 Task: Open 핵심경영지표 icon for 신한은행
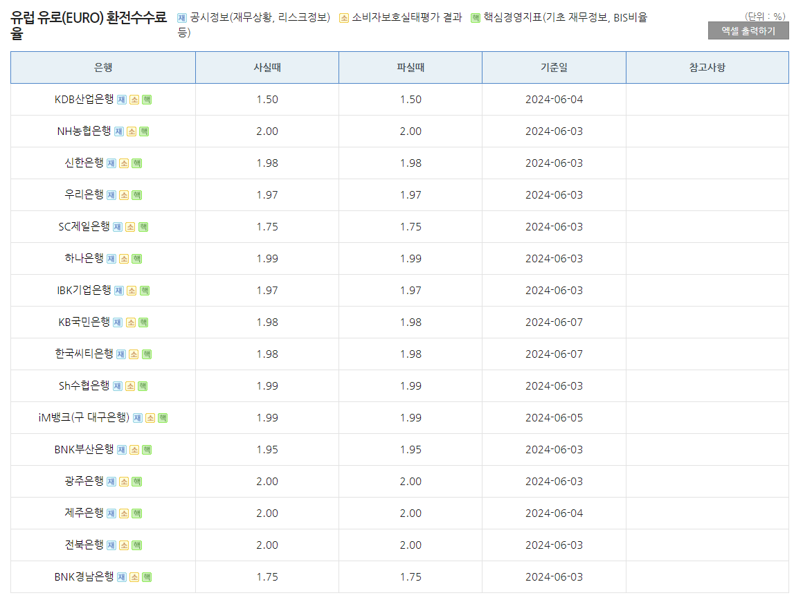(136, 163)
